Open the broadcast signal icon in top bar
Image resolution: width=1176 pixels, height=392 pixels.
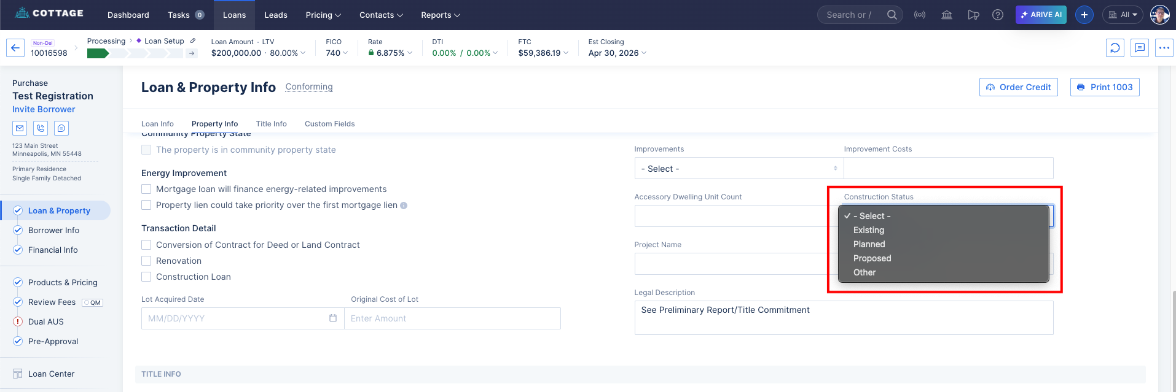point(920,15)
